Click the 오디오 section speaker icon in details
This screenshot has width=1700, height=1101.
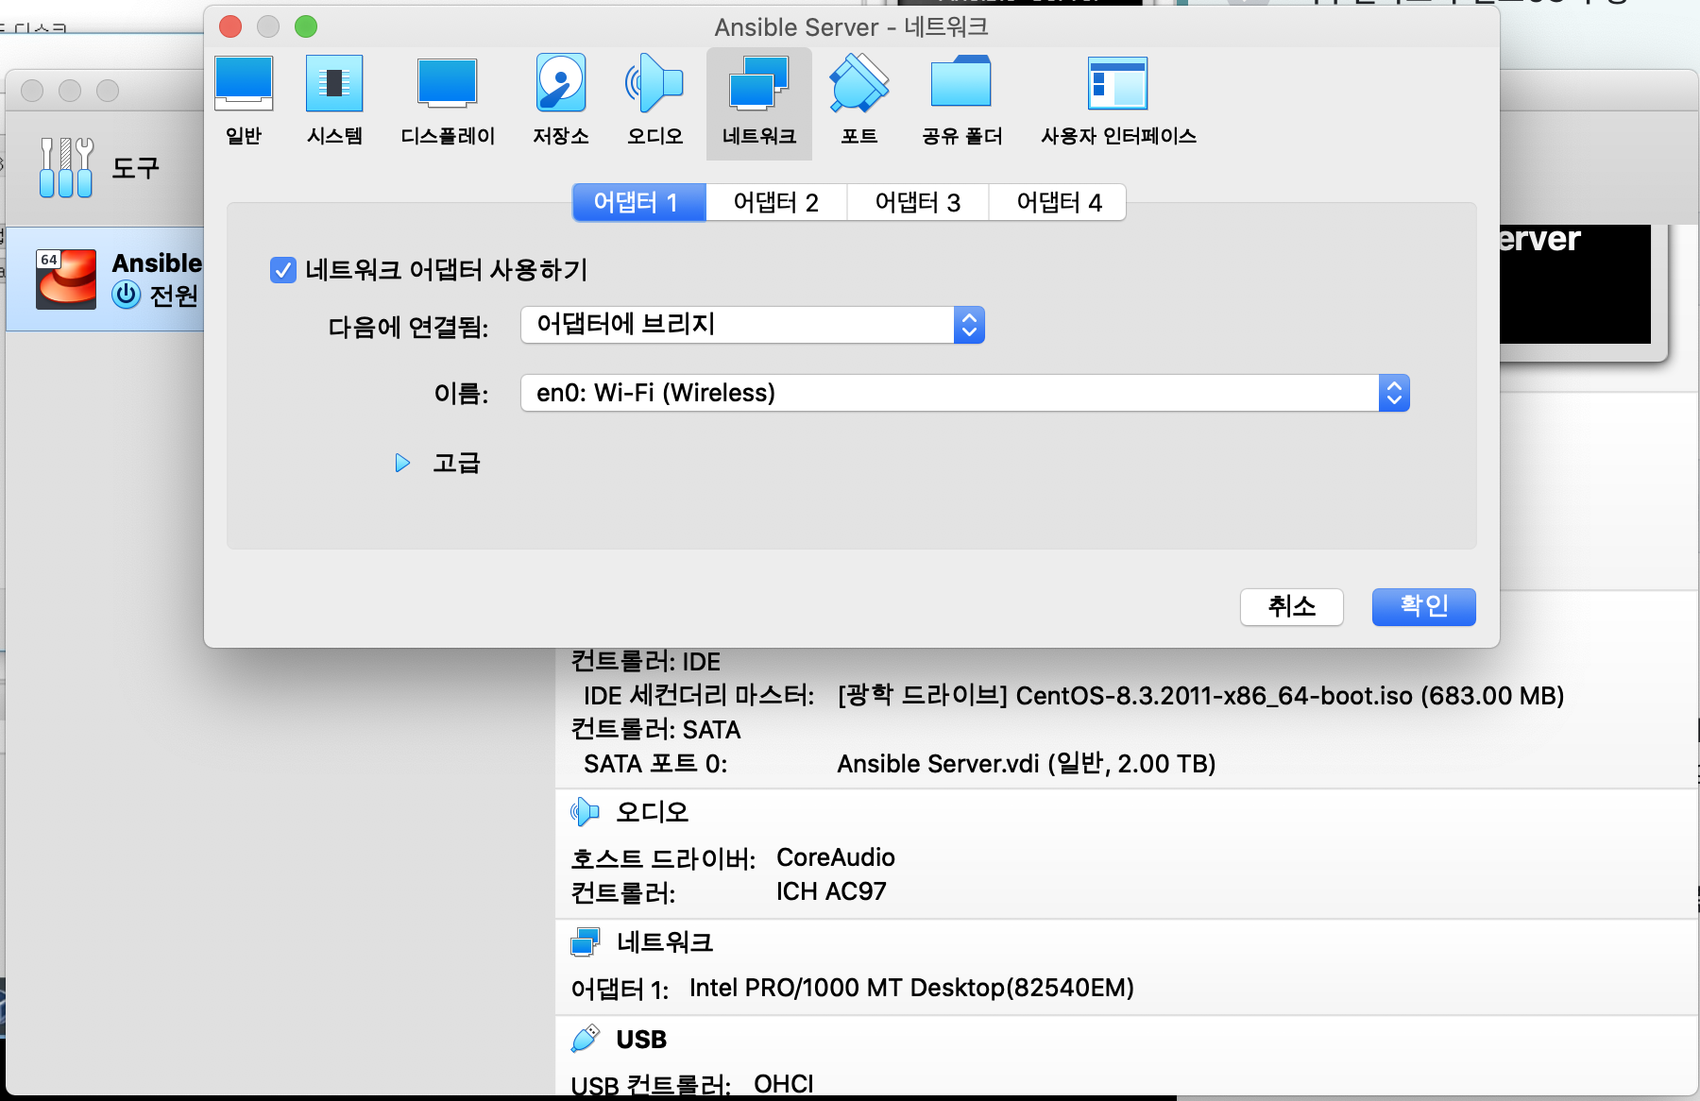point(585,812)
